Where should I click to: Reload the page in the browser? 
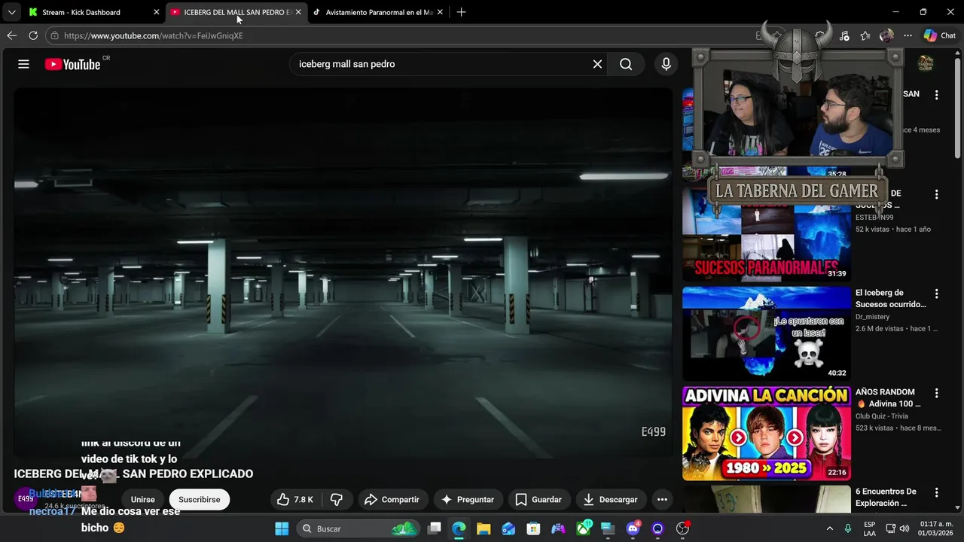[33, 35]
